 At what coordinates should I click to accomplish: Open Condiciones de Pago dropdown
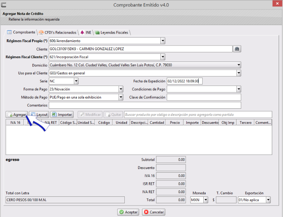click(x=239, y=89)
